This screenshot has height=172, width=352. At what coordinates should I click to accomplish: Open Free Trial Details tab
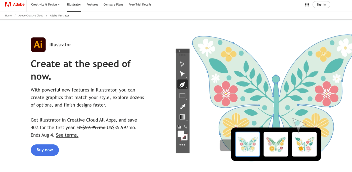coord(140,5)
